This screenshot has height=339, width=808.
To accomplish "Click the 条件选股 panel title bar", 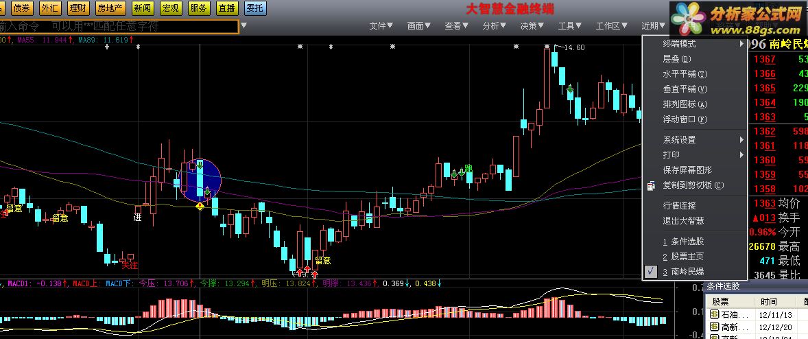I will [756, 286].
